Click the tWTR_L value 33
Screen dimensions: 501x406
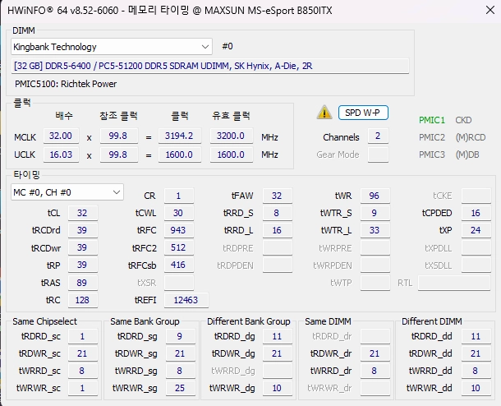click(x=375, y=230)
